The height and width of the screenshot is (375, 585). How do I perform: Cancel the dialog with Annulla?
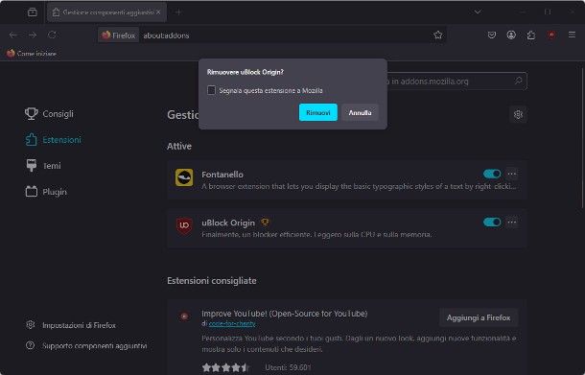tap(360, 112)
